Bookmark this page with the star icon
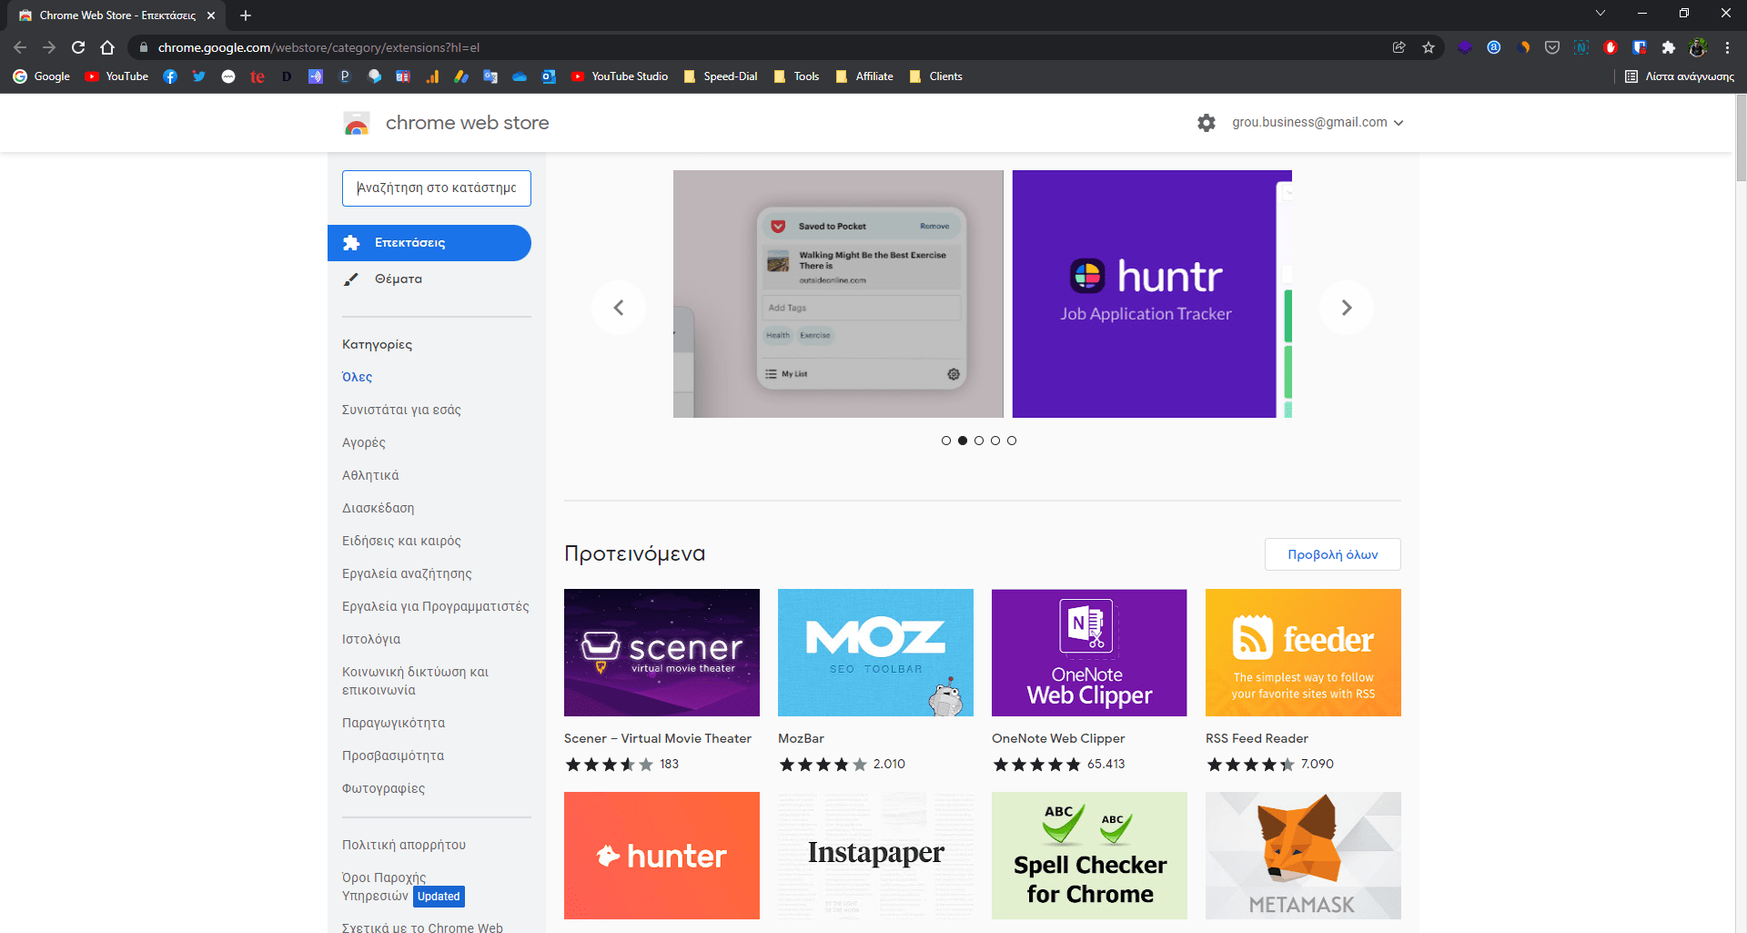This screenshot has width=1747, height=933. [x=1429, y=47]
